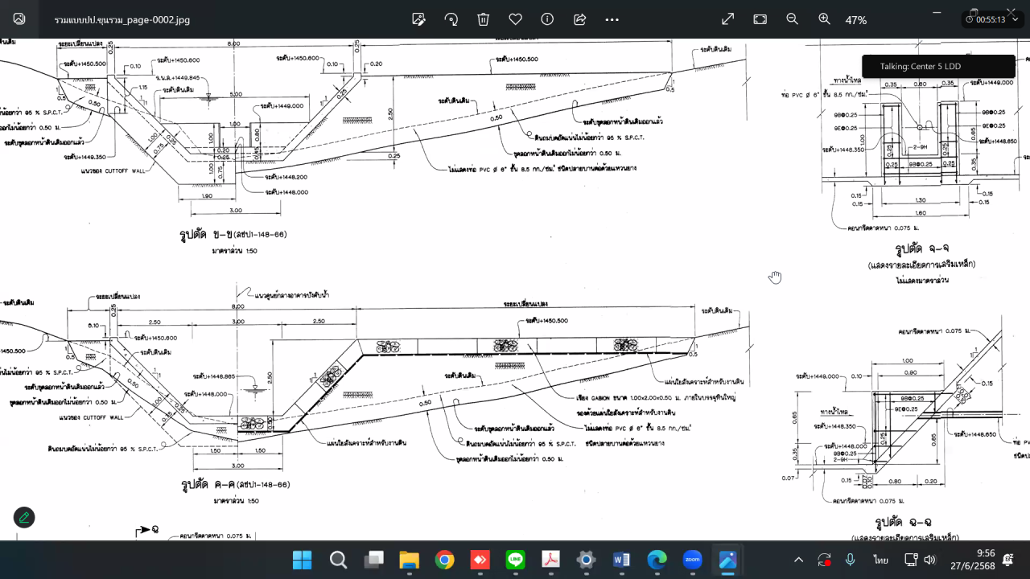The height and width of the screenshot is (579, 1030).
Task: Rotate the drawing image
Action: (451, 19)
